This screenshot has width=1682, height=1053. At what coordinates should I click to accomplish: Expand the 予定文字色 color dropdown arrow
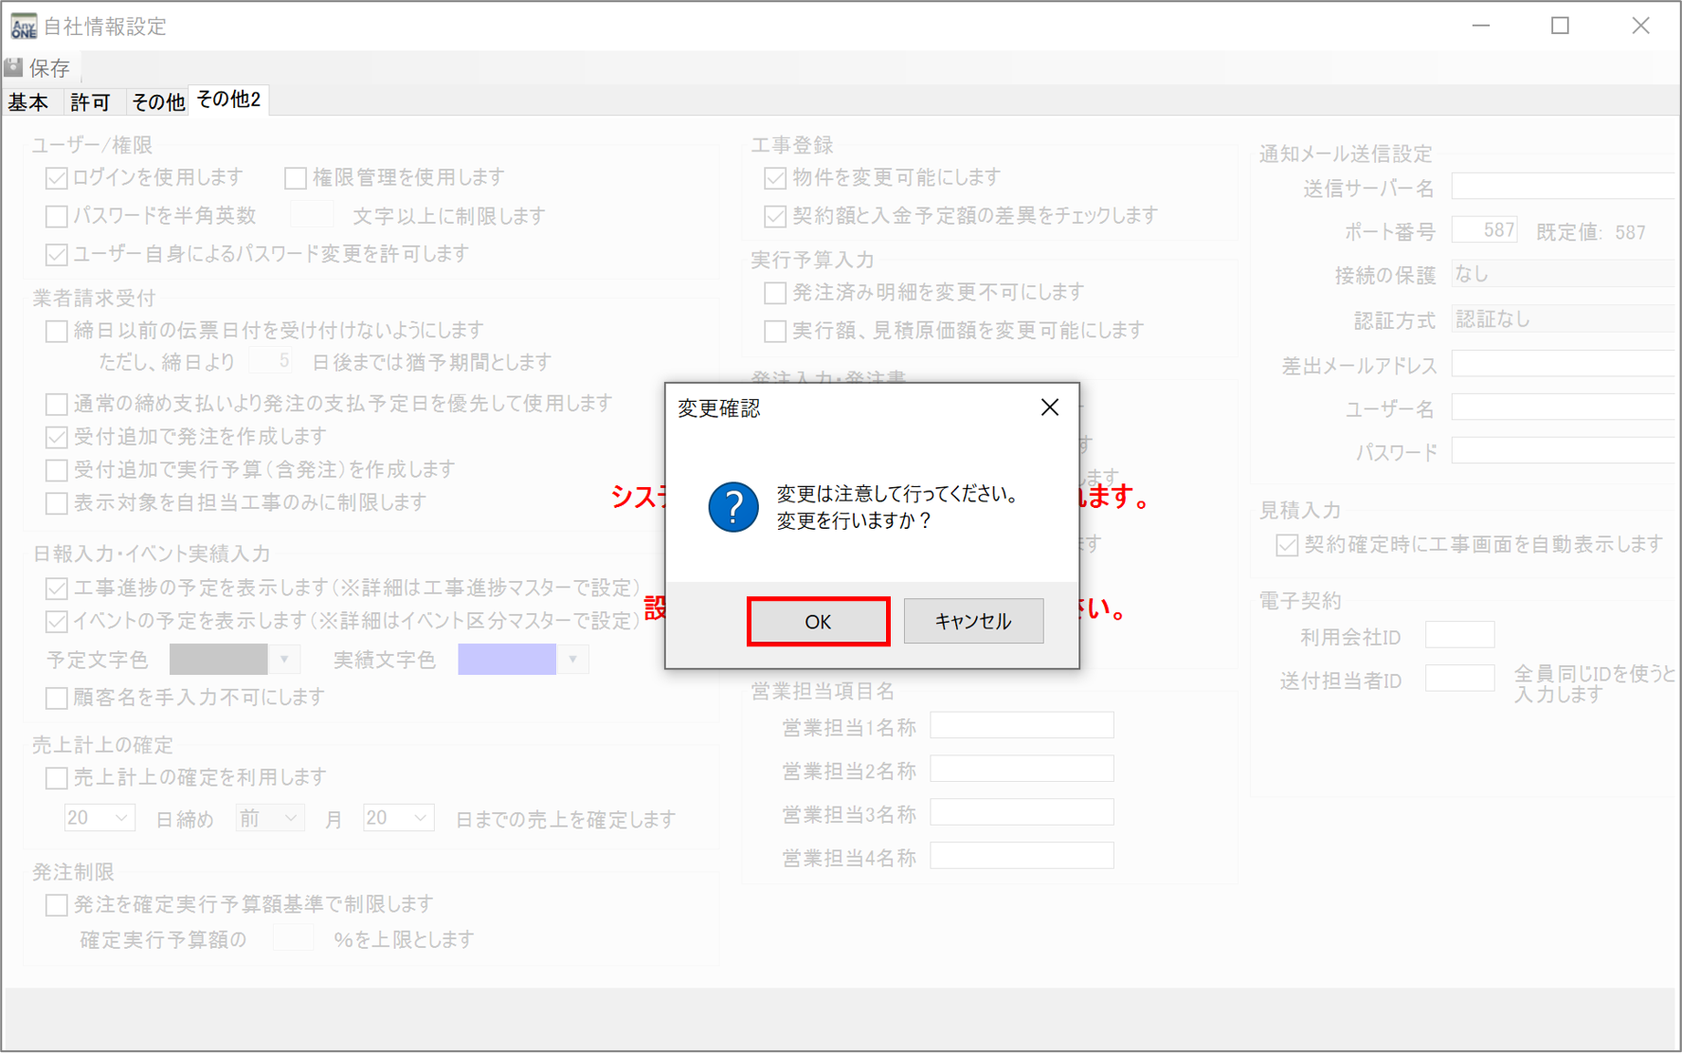tap(284, 660)
